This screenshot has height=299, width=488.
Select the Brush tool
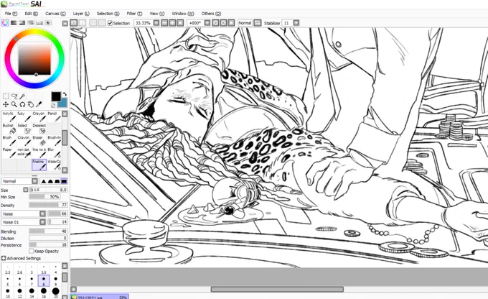pyautogui.click(x=9, y=141)
